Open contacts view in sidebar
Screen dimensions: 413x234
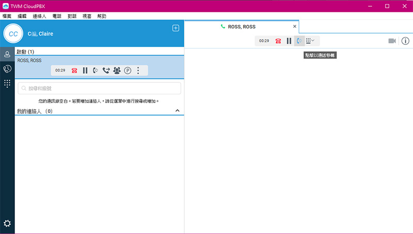point(7,54)
